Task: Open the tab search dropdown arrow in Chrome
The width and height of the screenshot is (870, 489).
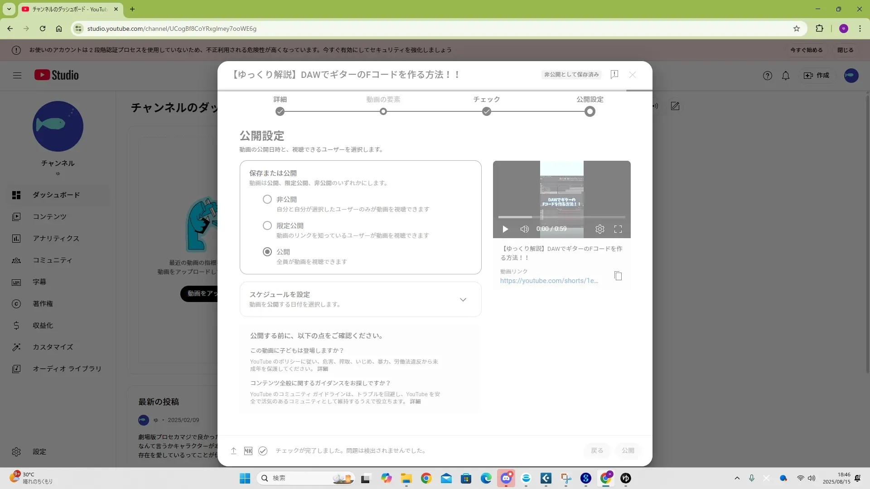Action: tap(9, 9)
